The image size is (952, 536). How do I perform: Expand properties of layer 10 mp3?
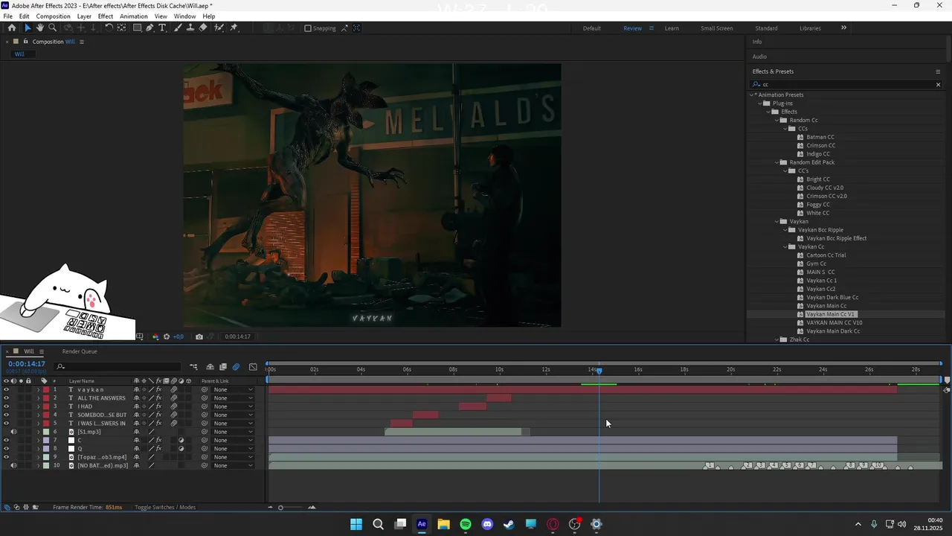pyautogui.click(x=38, y=466)
